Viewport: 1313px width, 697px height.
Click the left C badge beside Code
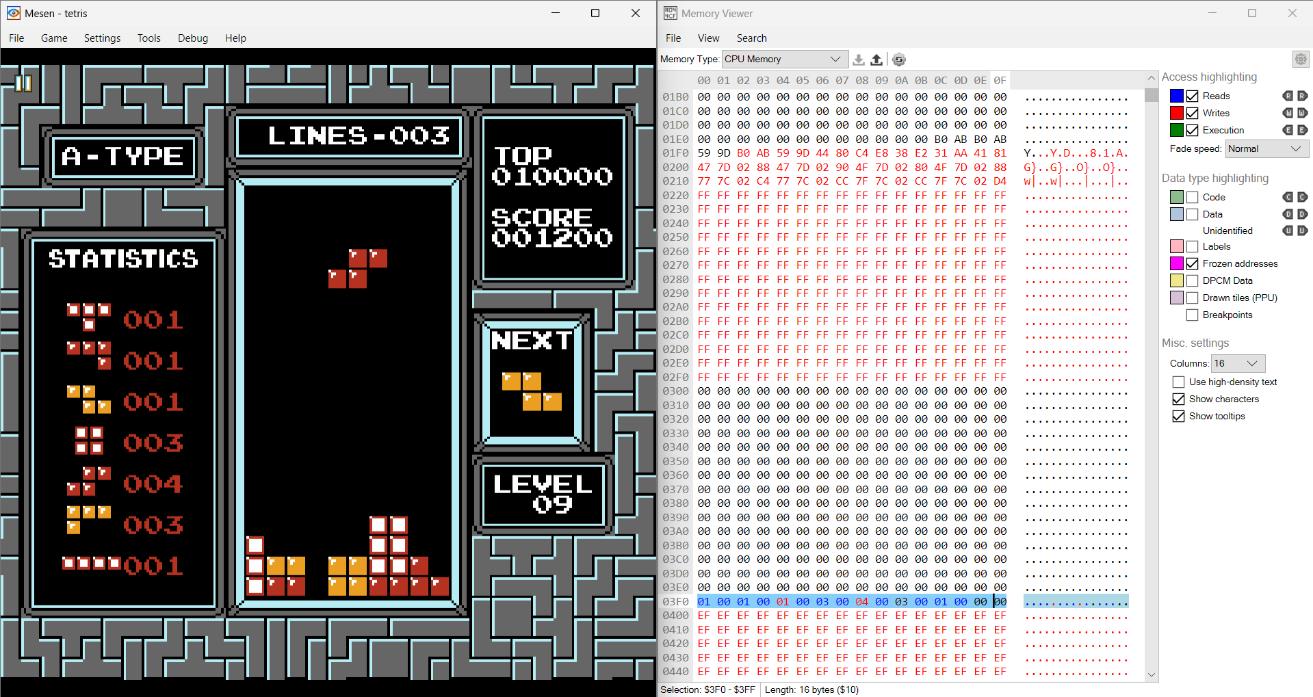[1288, 197]
